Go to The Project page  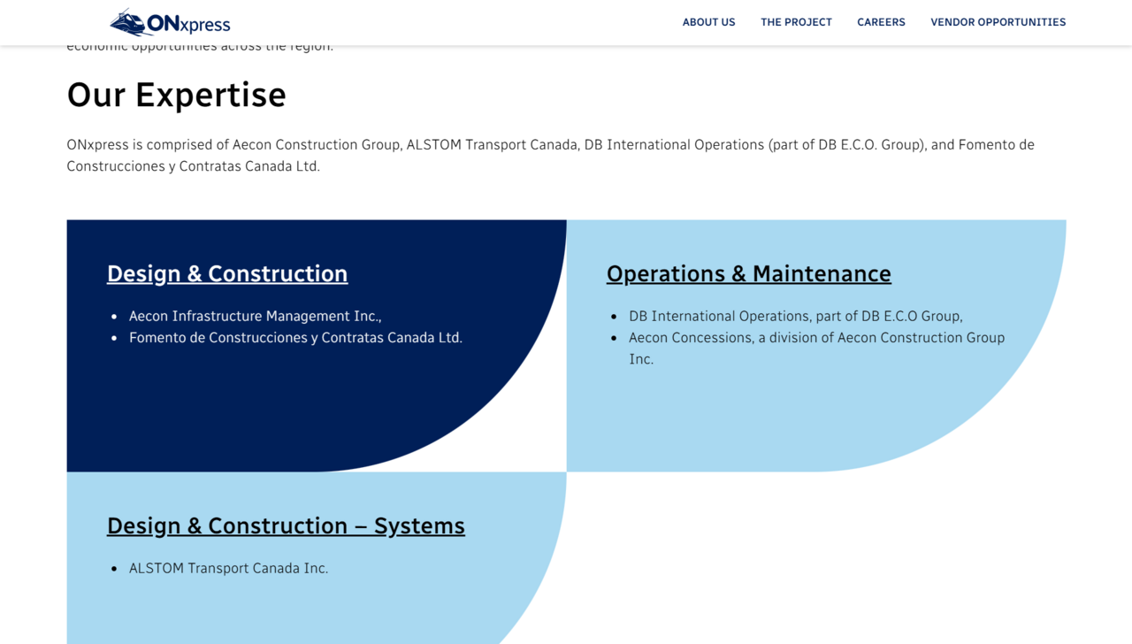pyautogui.click(x=796, y=22)
